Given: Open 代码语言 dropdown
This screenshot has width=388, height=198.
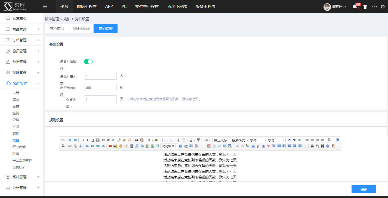Looking at the screenshot, I should (x=169, y=146).
